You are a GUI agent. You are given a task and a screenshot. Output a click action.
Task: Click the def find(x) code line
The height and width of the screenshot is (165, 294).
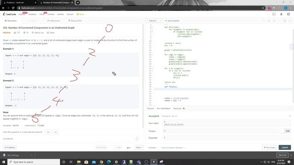[171, 87]
